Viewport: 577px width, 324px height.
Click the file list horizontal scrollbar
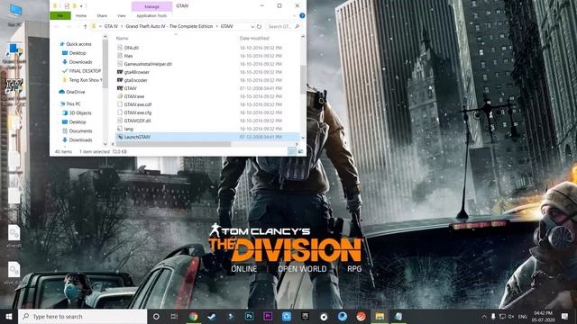tap(173, 144)
